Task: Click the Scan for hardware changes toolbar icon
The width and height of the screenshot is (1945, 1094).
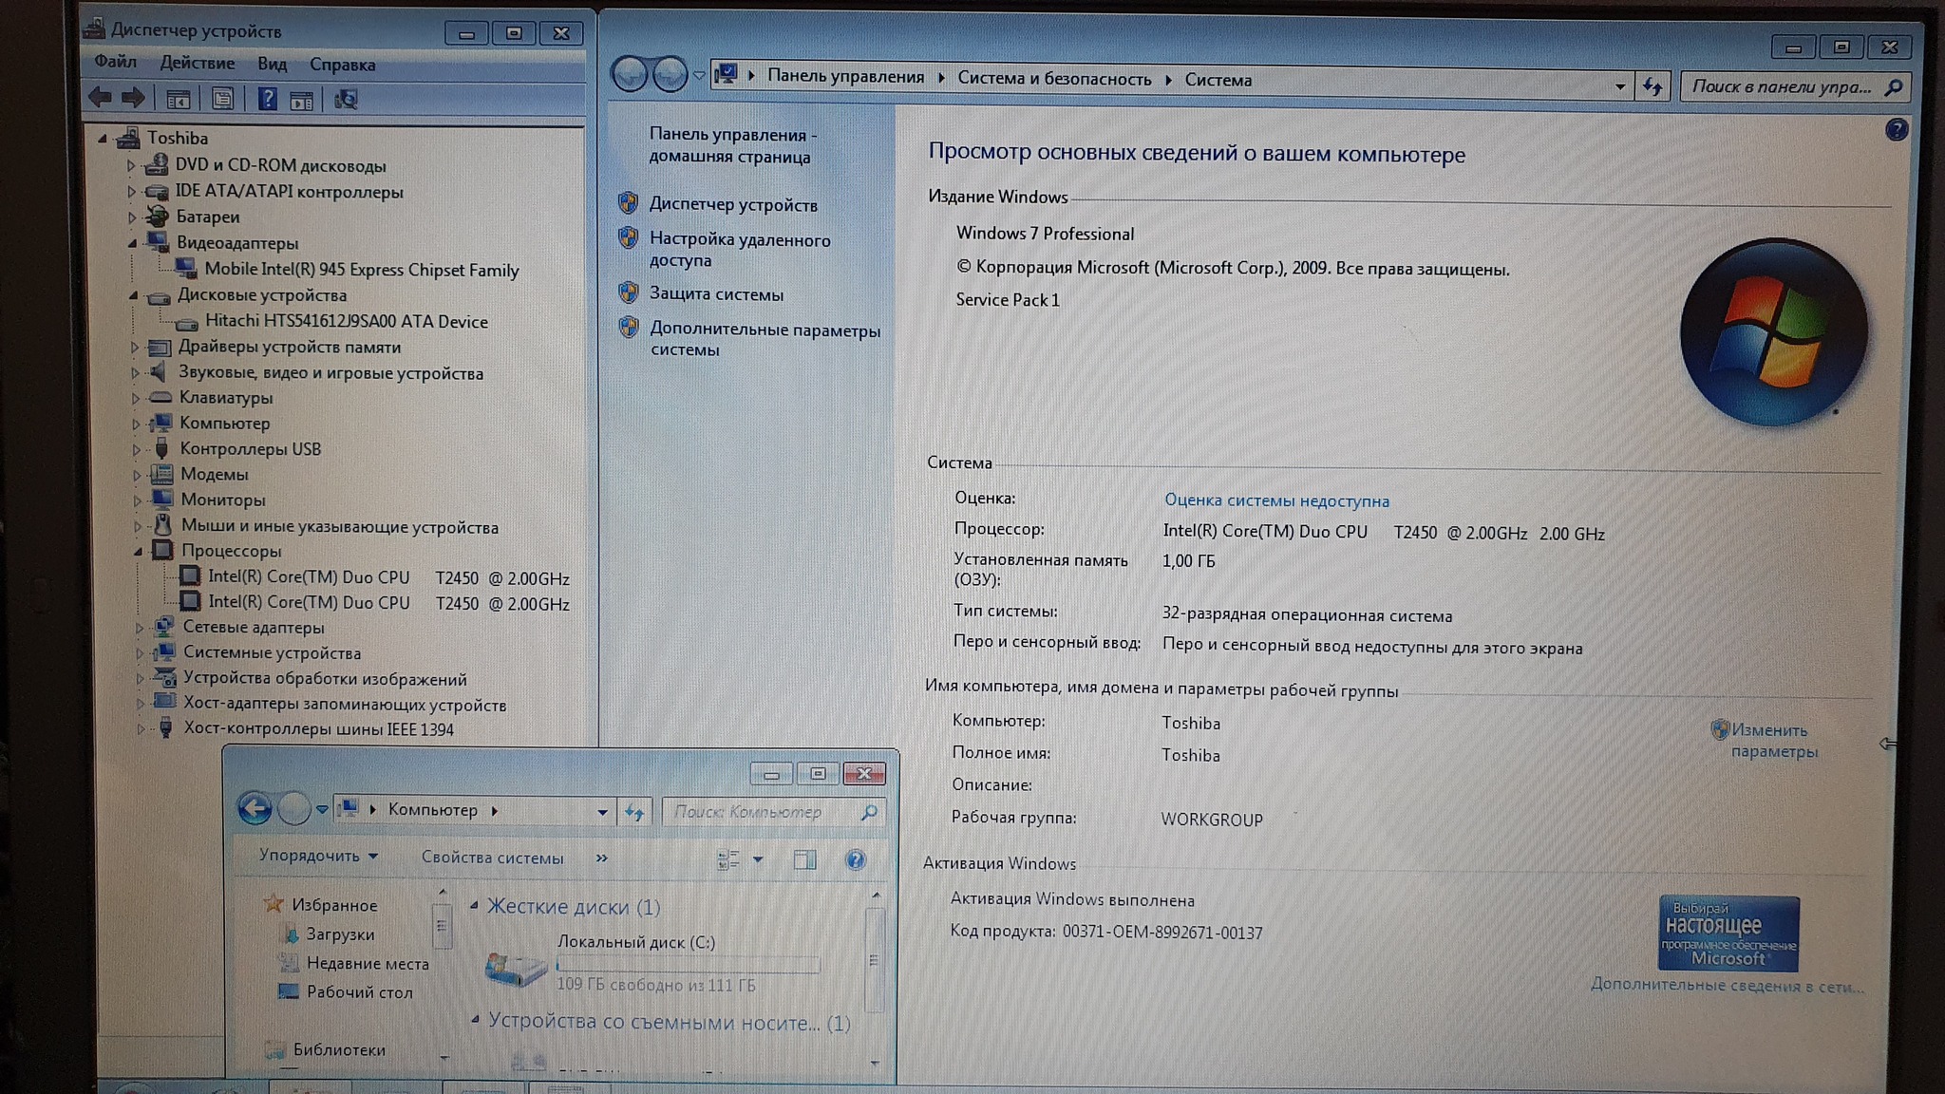Action: pos(346,100)
